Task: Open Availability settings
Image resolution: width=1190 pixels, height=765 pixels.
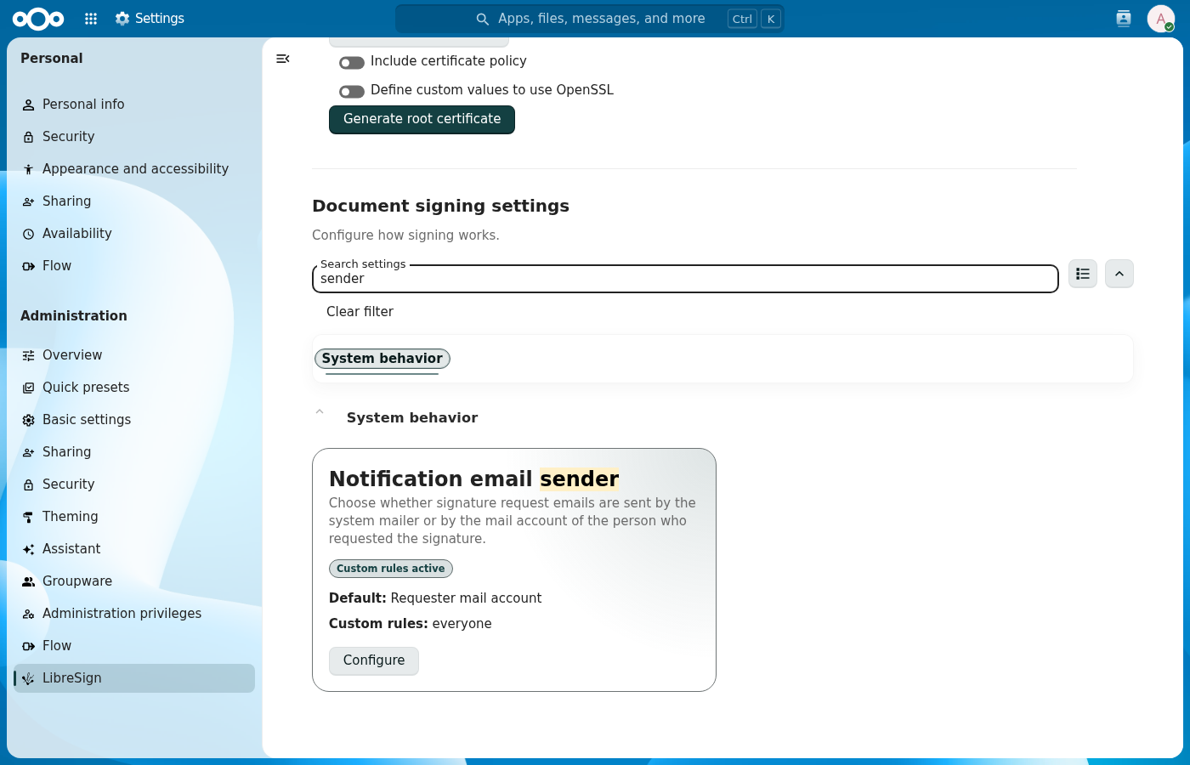Action: tap(134, 234)
